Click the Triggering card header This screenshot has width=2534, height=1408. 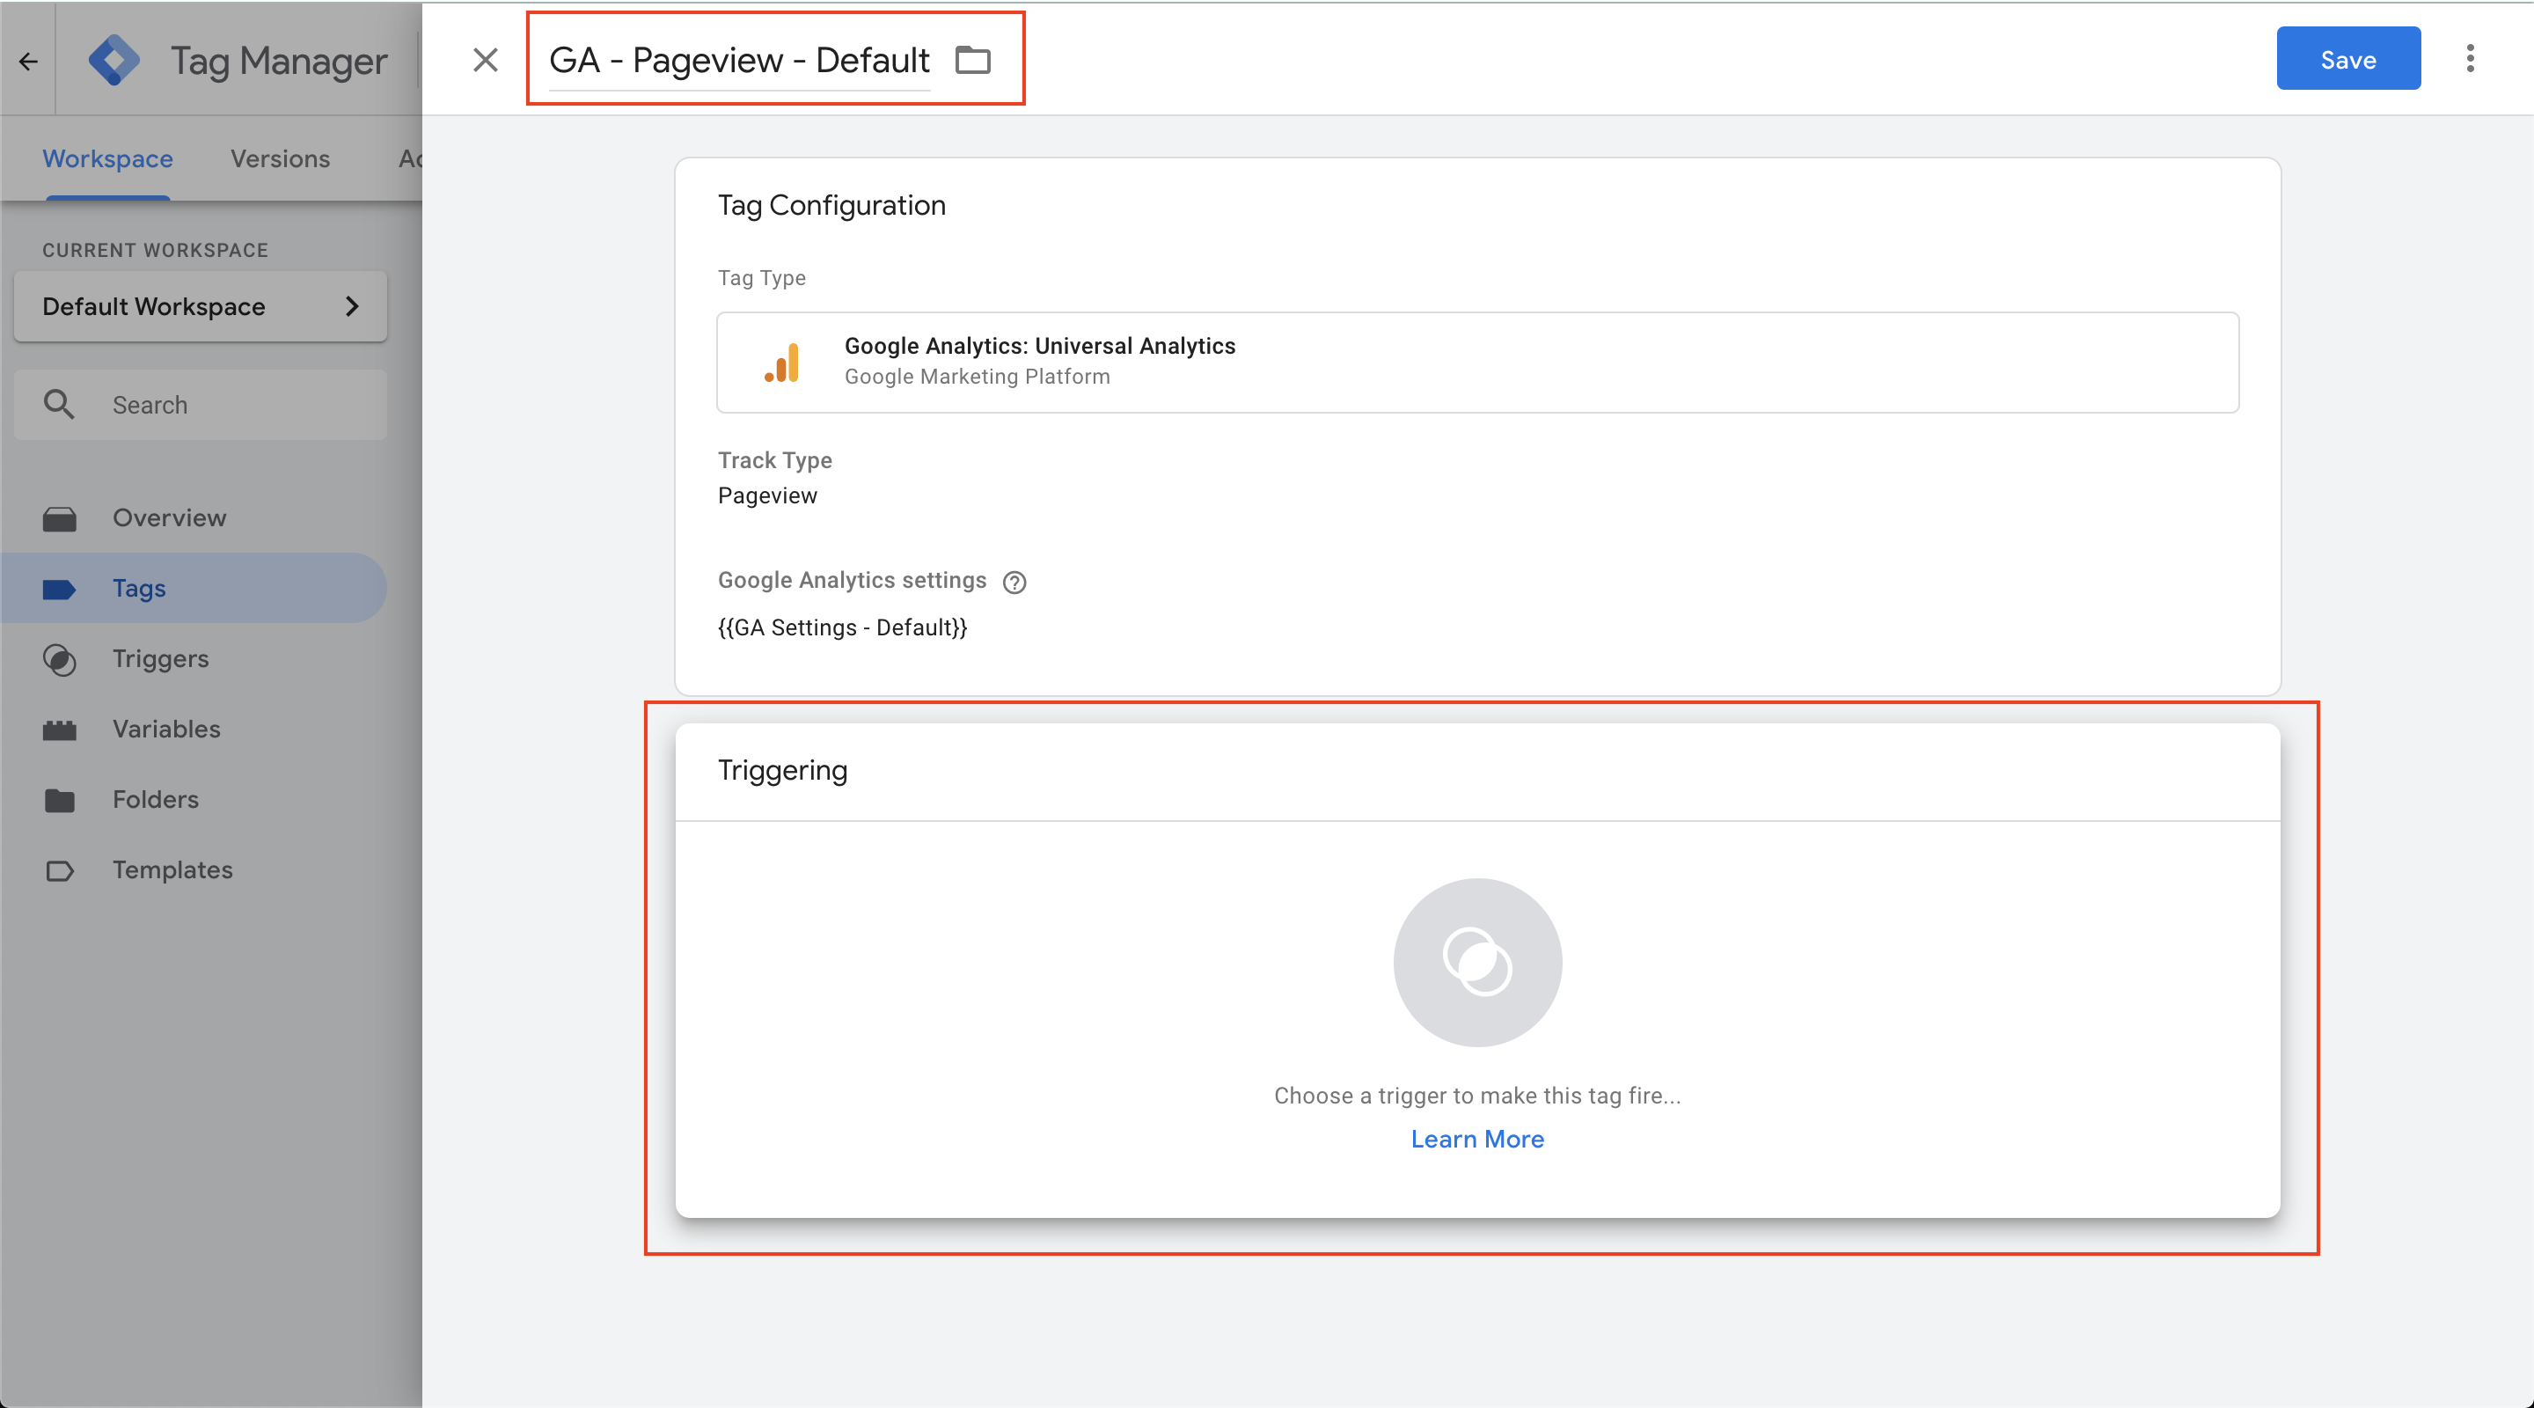pos(1476,770)
